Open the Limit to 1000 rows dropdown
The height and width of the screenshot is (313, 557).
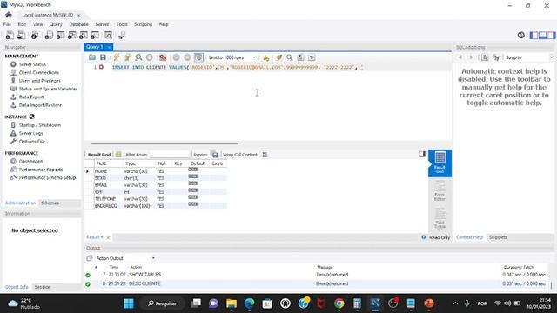click(232, 57)
